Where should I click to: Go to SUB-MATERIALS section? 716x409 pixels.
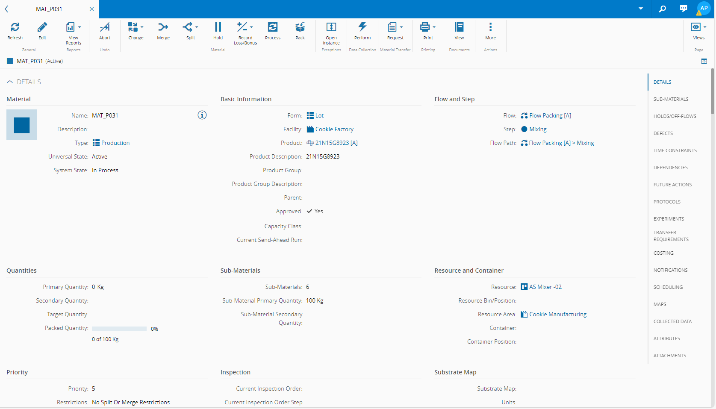tap(671, 99)
